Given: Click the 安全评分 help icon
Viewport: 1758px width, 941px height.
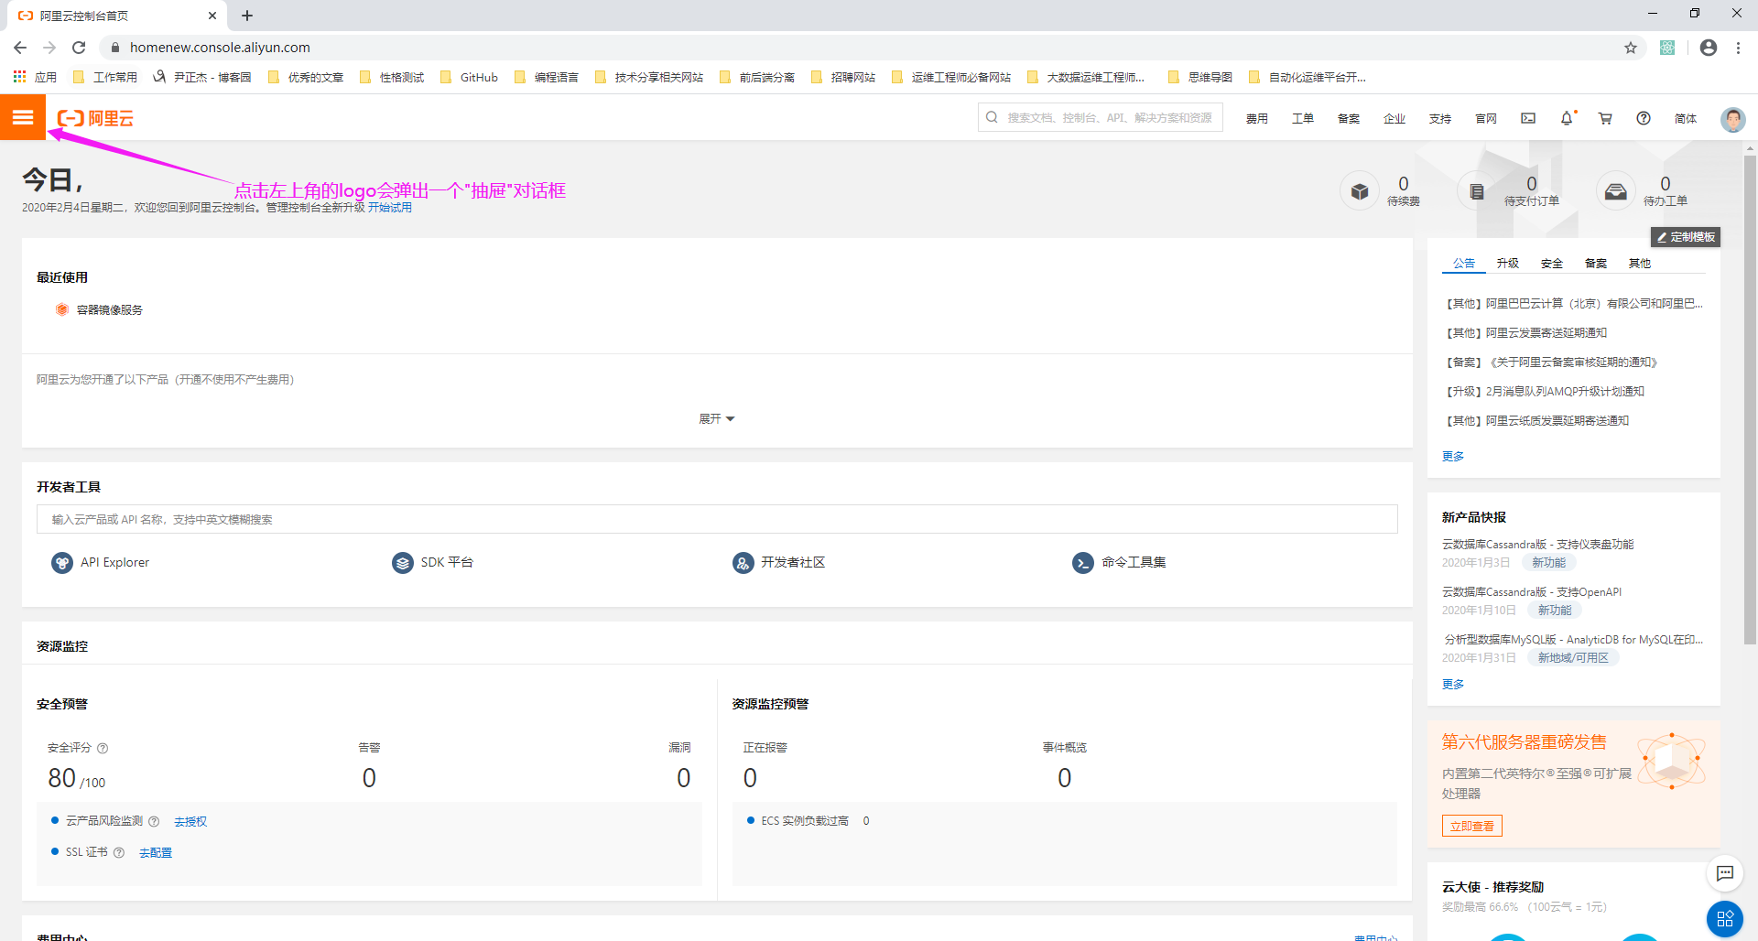Looking at the screenshot, I should pos(103,749).
